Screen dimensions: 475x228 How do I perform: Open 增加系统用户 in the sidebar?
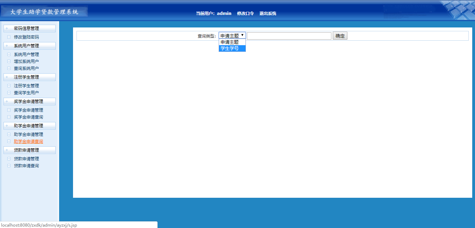pyautogui.click(x=26, y=61)
